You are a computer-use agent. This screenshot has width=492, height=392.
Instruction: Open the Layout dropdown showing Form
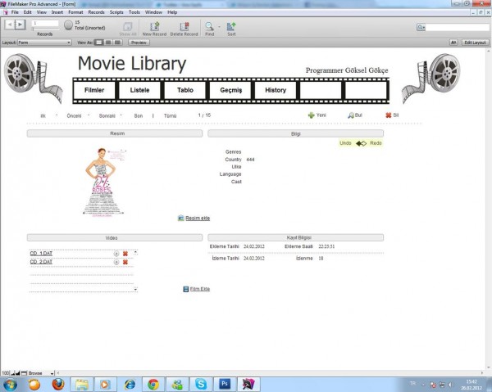pos(46,42)
